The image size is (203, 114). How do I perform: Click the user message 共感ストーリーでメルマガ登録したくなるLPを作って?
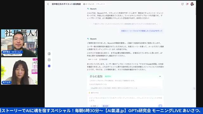(x=142, y=31)
